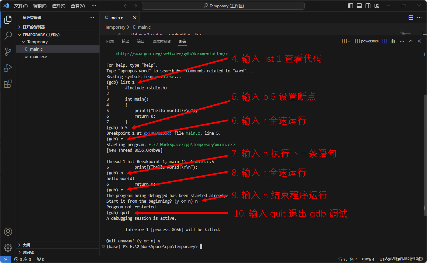Image resolution: width=427 pixels, height=263 pixels.
Task: Focus the terminal prompt line
Action: point(154,246)
